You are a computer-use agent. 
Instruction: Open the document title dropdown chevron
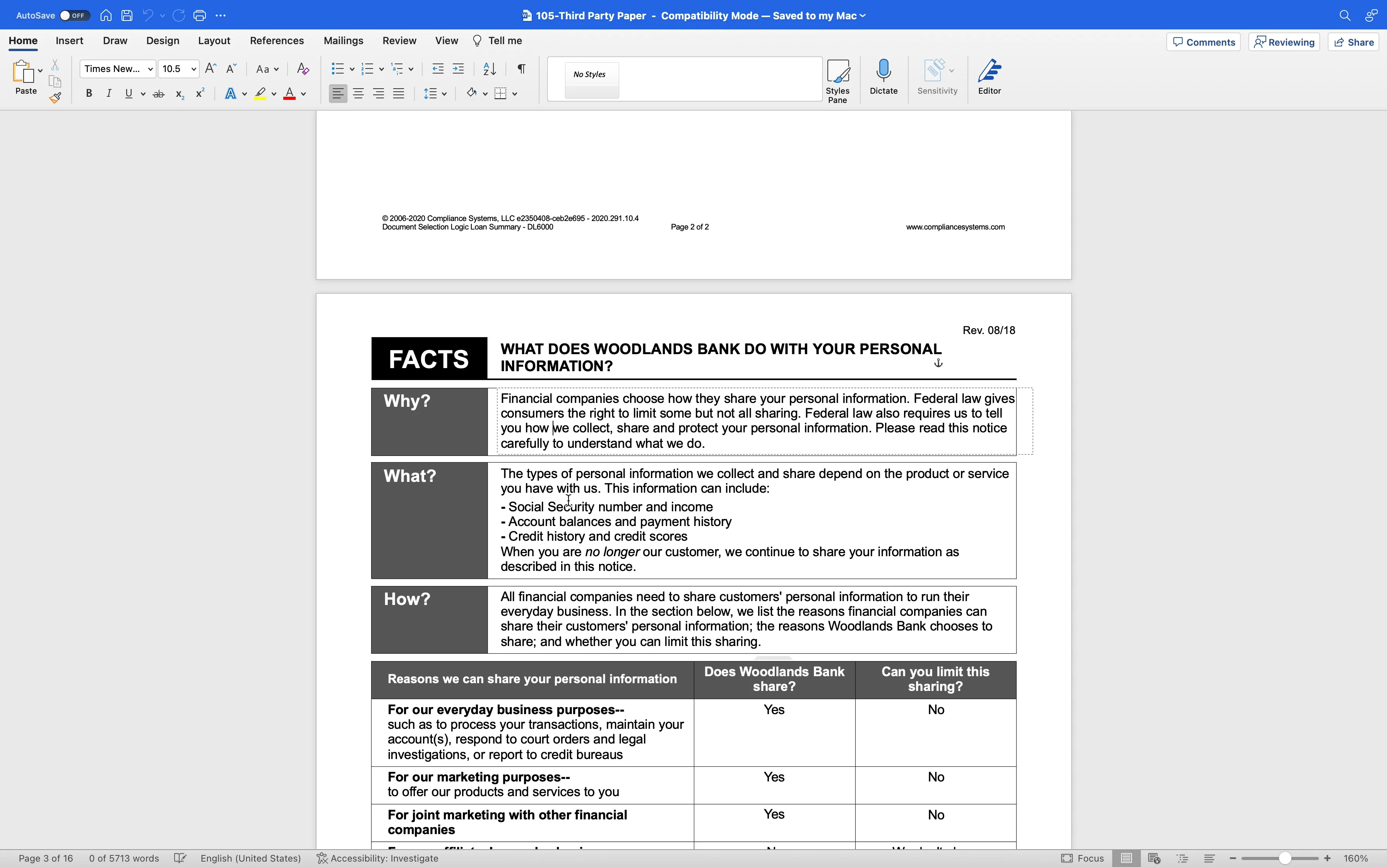pyautogui.click(x=863, y=15)
